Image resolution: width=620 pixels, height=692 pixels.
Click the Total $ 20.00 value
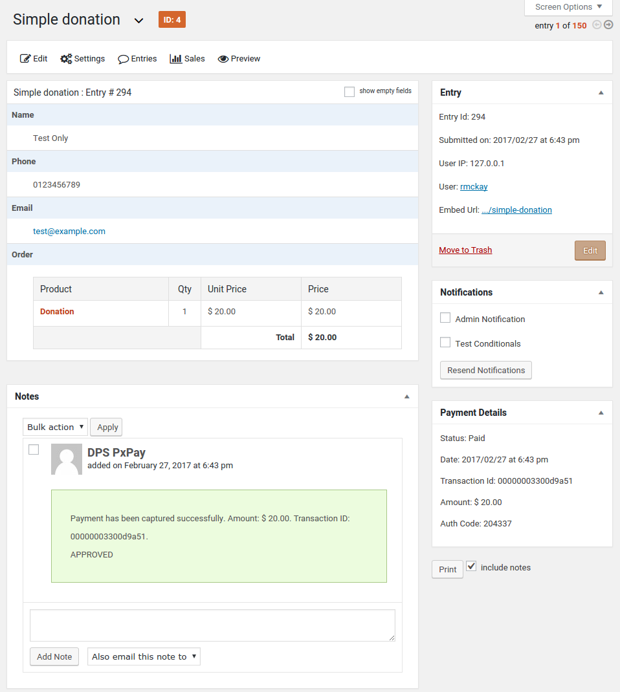[x=322, y=337]
